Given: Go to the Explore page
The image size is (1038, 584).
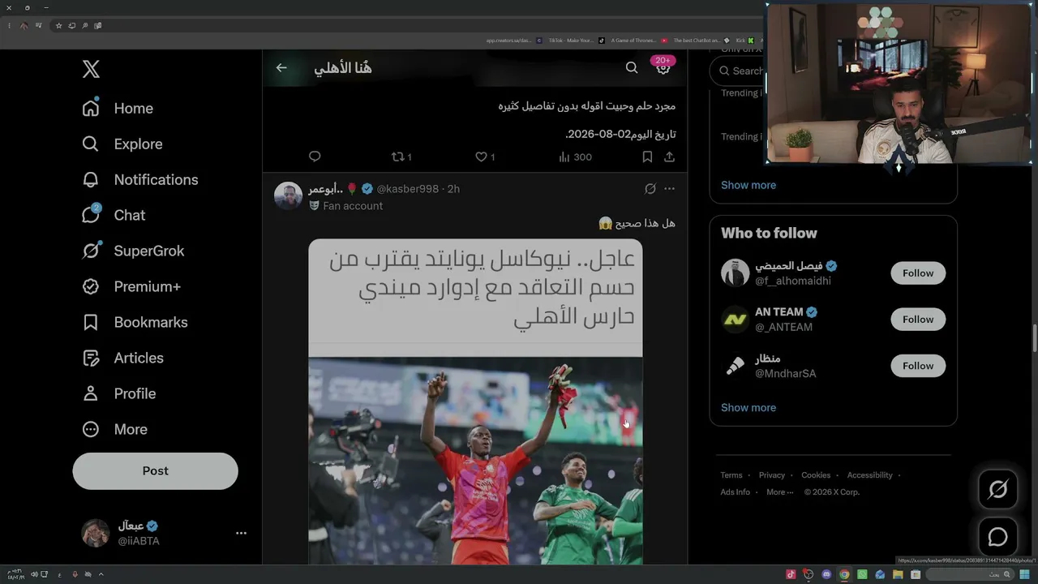Looking at the screenshot, I should 122,144.
